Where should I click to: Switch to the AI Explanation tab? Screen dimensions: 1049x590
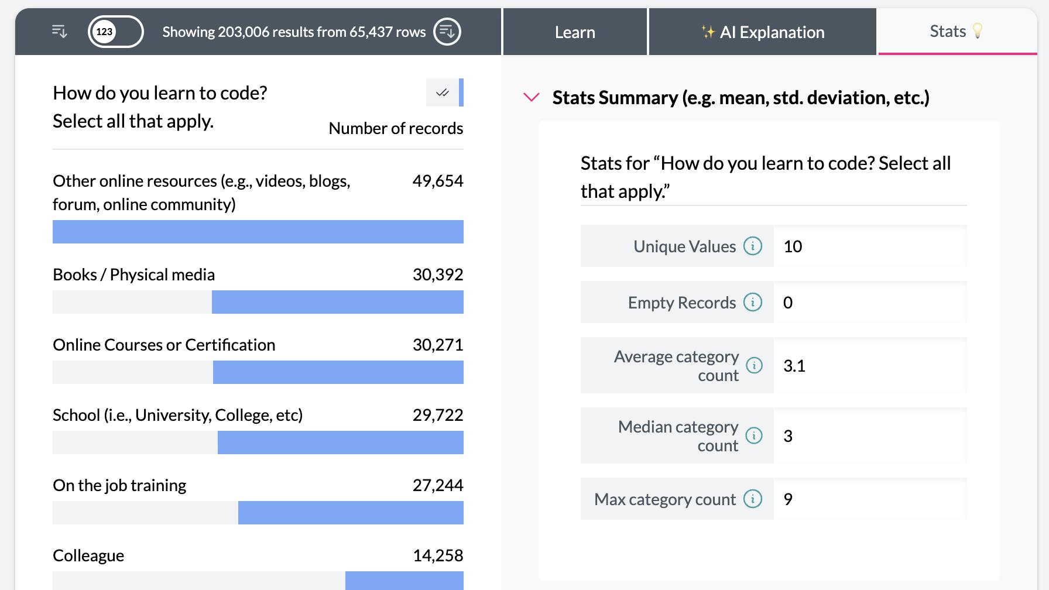(x=763, y=32)
